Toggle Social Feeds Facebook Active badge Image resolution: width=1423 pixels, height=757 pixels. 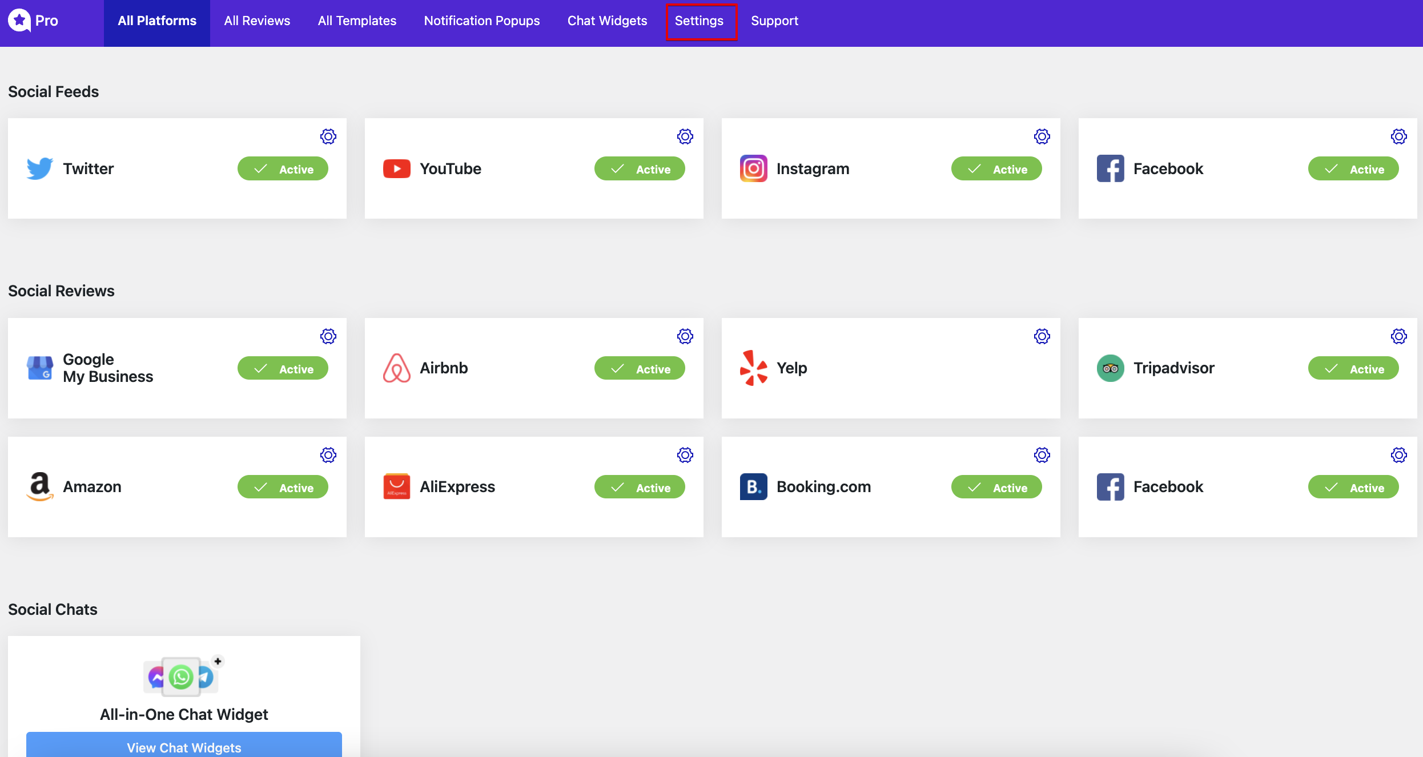[1353, 169]
